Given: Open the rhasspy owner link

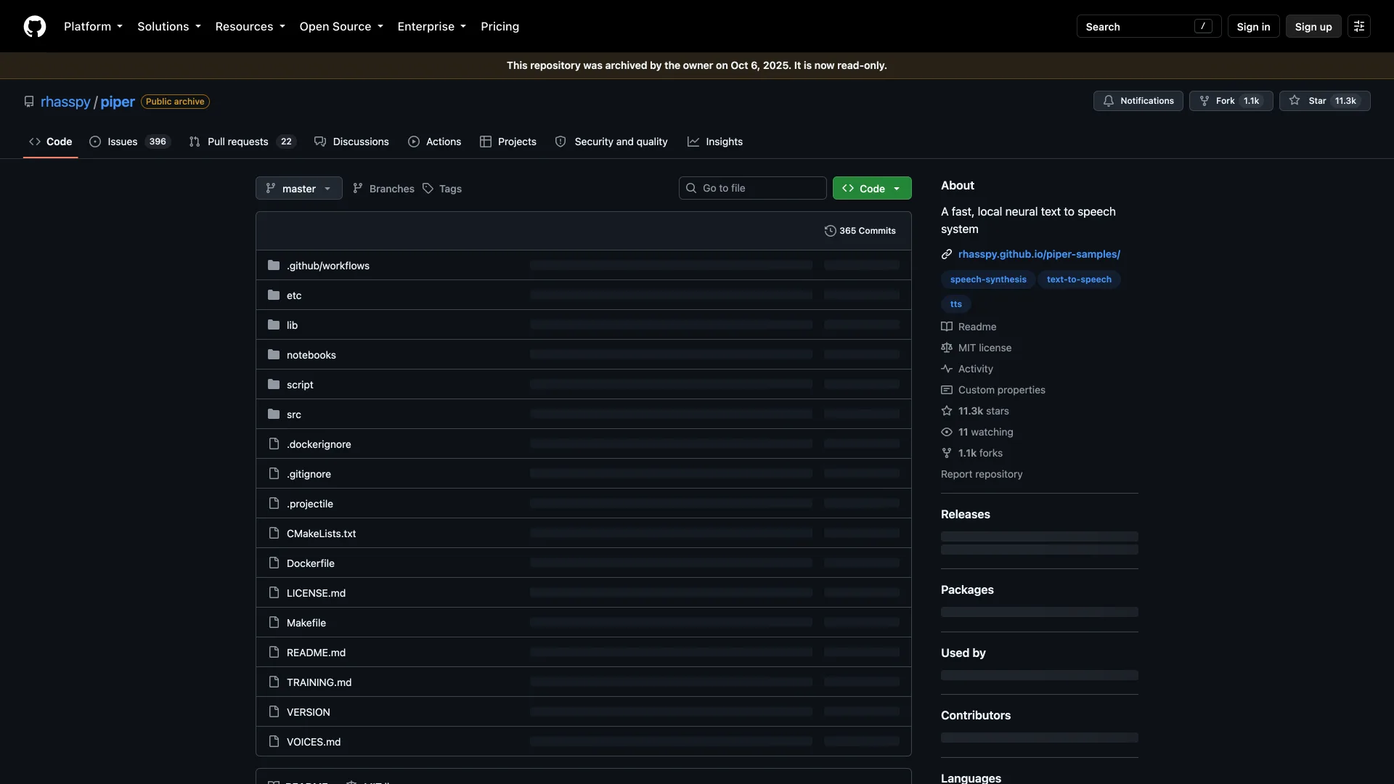Looking at the screenshot, I should coord(65,102).
